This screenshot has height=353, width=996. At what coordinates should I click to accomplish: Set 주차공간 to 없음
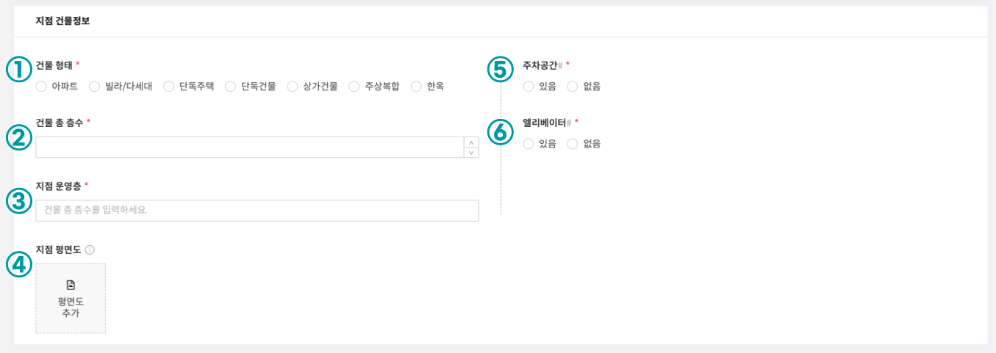pyautogui.click(x=573, y=87)
